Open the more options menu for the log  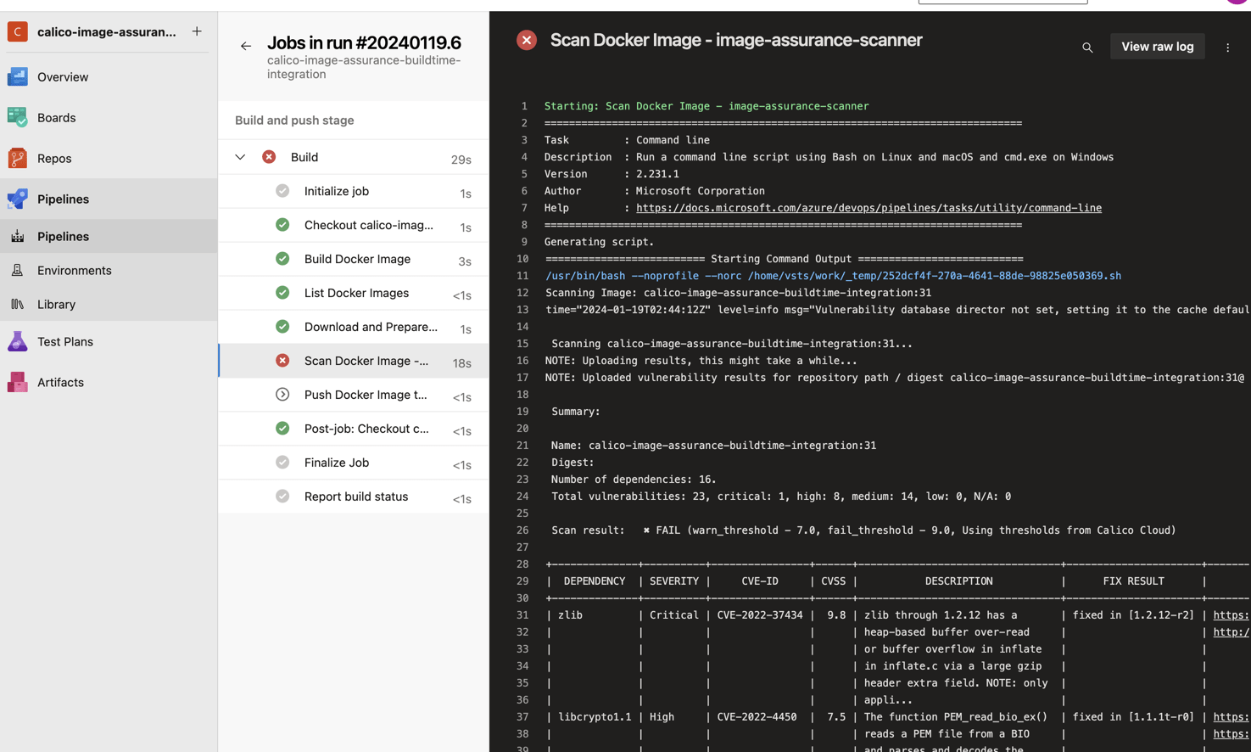tap(1227, 48)
